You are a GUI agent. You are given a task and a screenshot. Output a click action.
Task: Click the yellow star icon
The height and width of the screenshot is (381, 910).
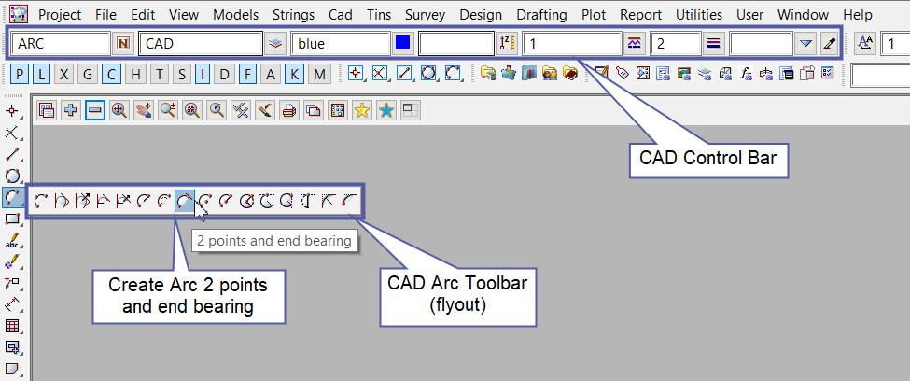362,110
